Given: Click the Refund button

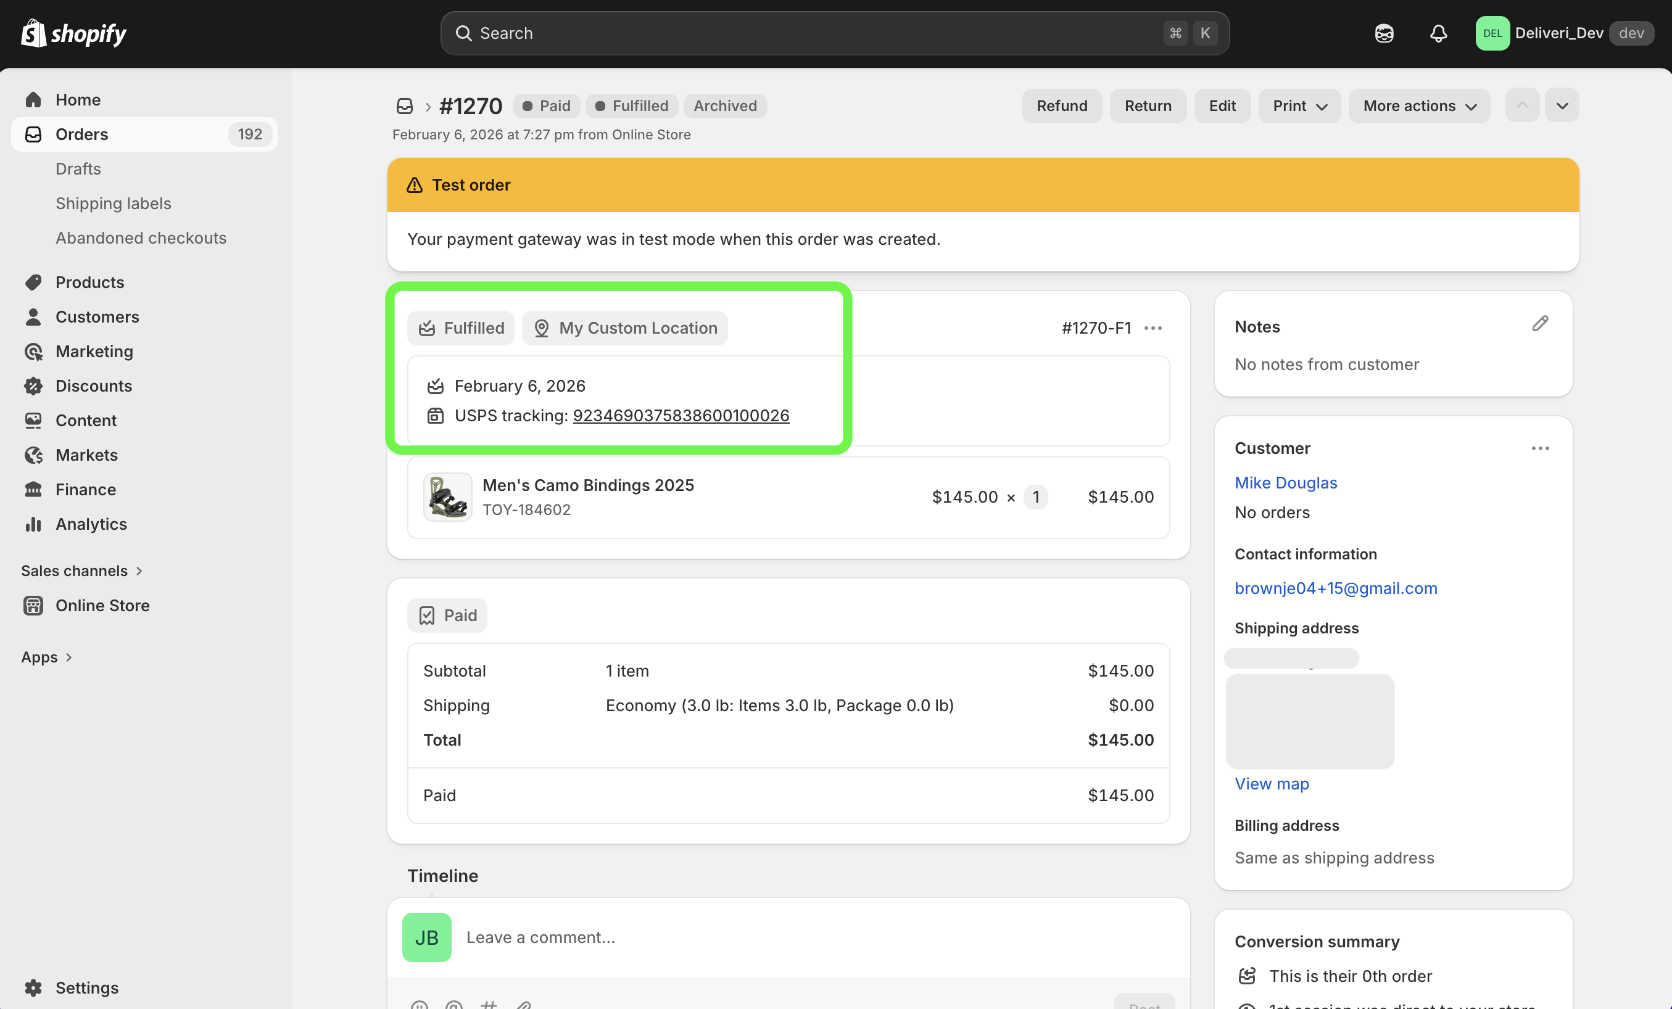Looking at the screenshot, I should click(1061, 106).
